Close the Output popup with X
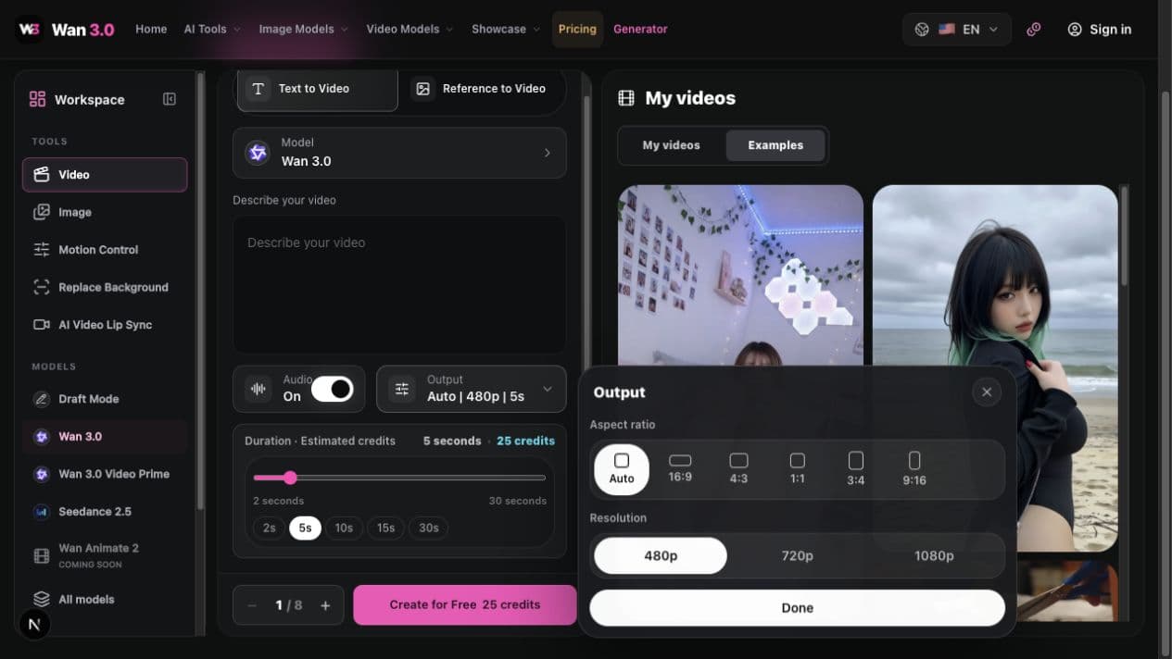The width and height of the screenshot is (1172, 659). (987, 392)
